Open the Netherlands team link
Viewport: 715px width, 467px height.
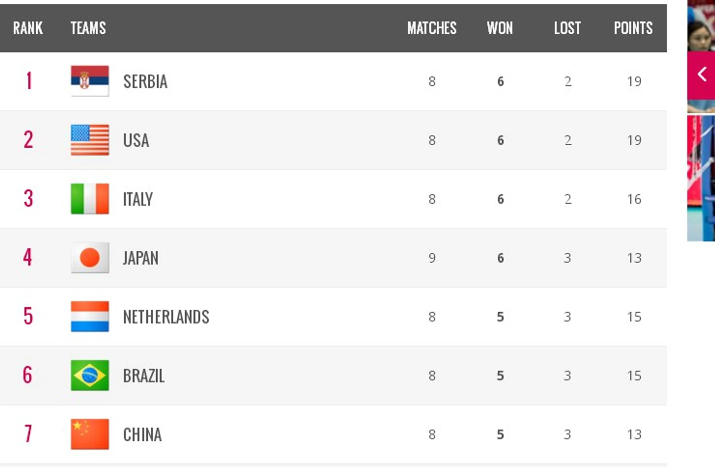click(x=166, y=317)
